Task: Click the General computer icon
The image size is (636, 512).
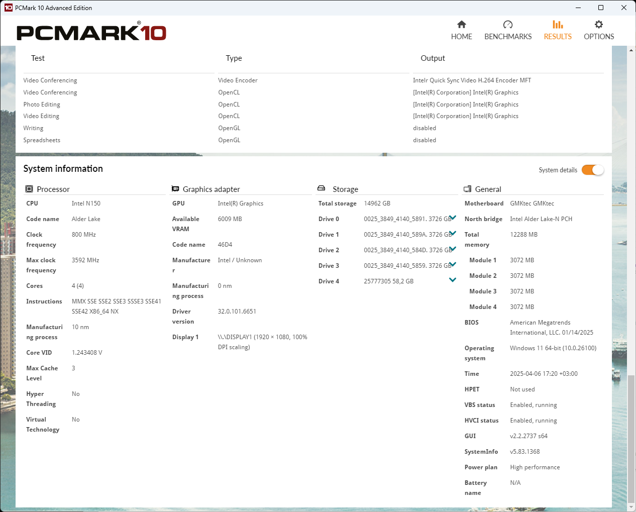Action: pyautogui.click(x=467, y=189)
